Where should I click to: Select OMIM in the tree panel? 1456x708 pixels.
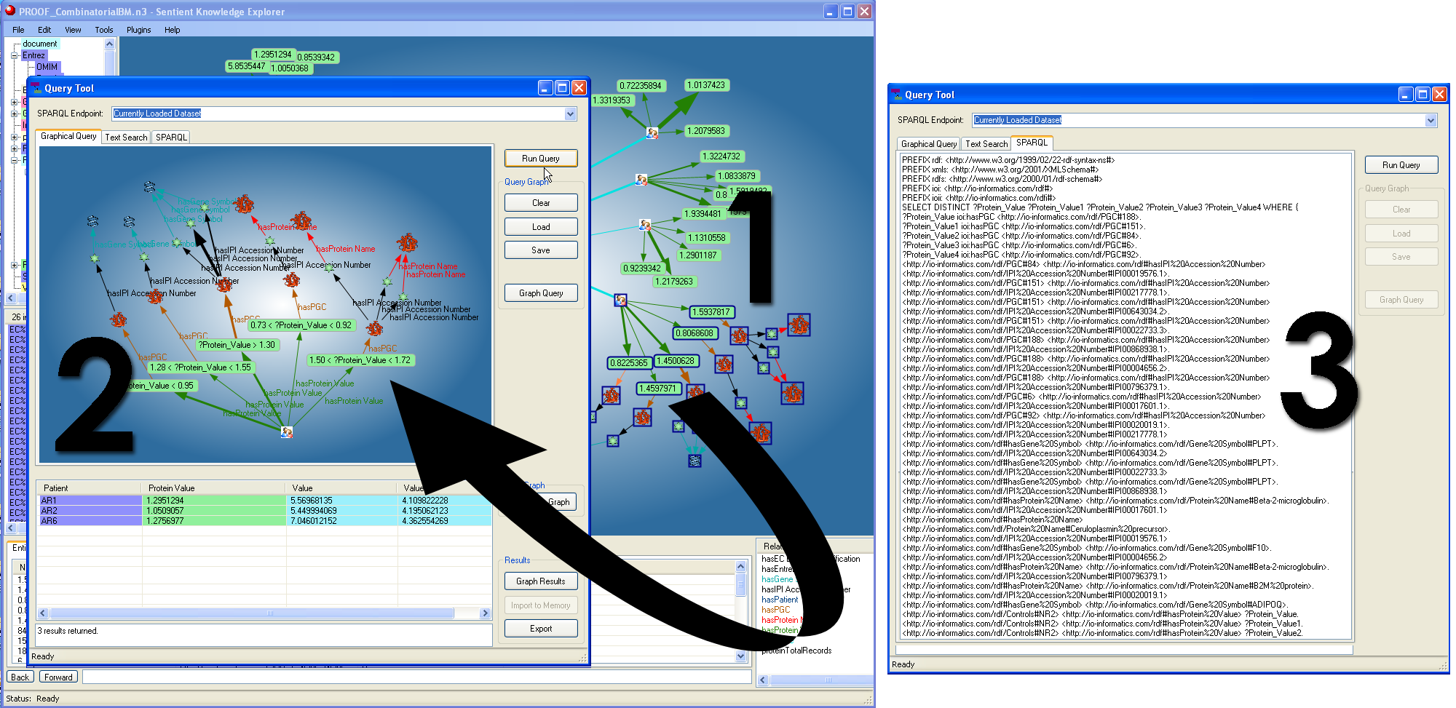47,67
